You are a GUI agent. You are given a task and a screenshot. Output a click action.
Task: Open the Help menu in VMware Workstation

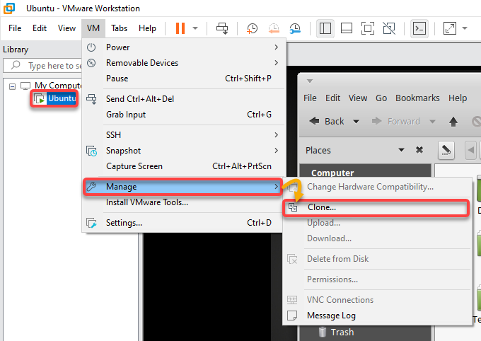pyautogui.click(x=147, y=28)
